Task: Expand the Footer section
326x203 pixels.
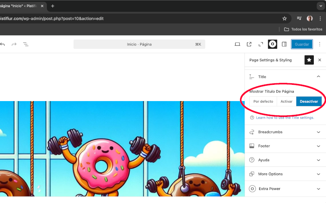Action: click(x=318, y=146)
